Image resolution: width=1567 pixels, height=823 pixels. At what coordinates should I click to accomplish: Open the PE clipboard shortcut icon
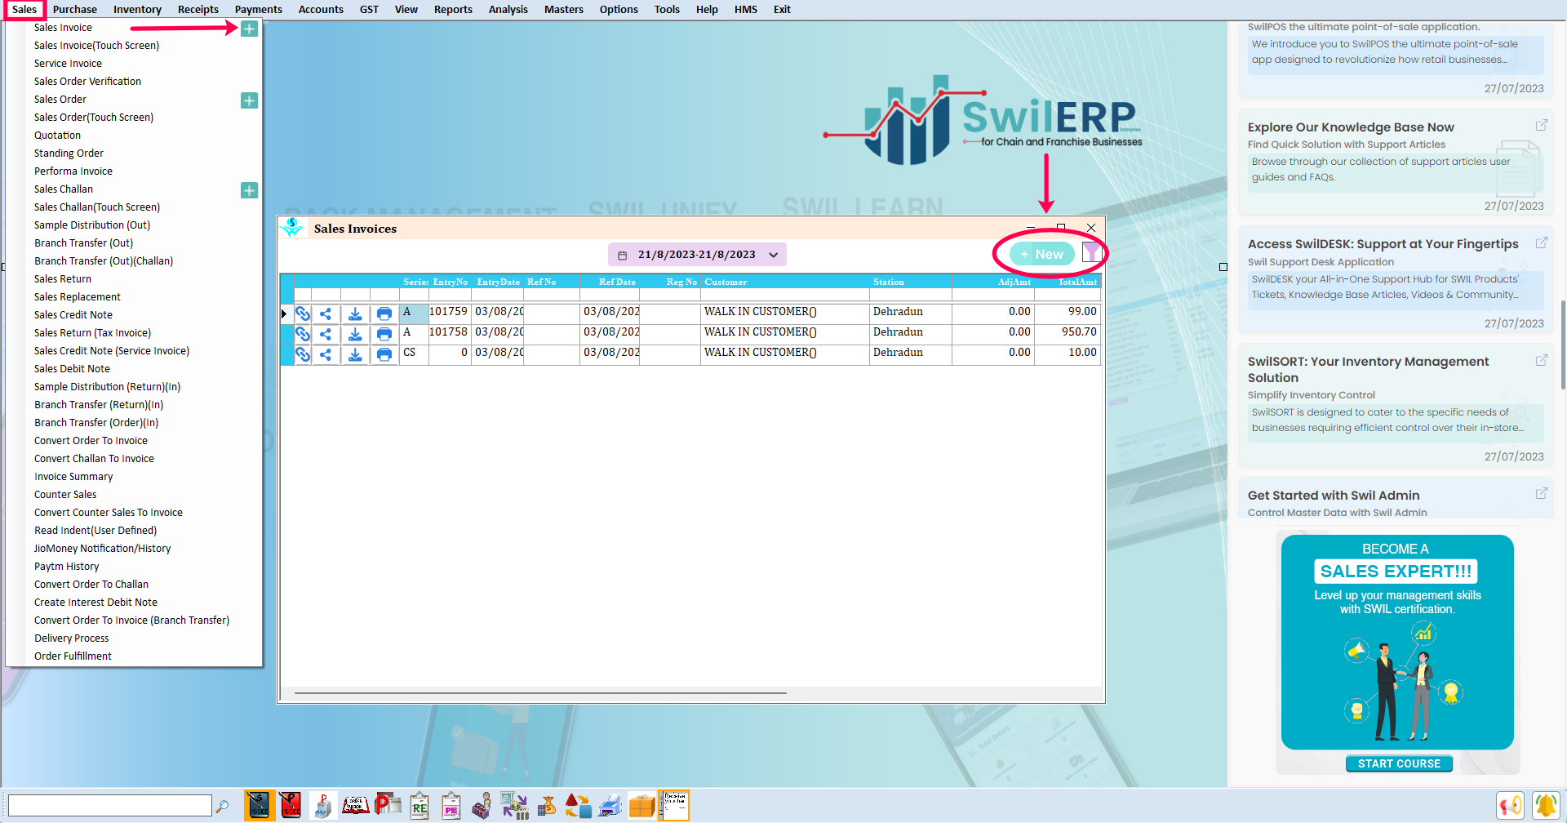(451, 806)
